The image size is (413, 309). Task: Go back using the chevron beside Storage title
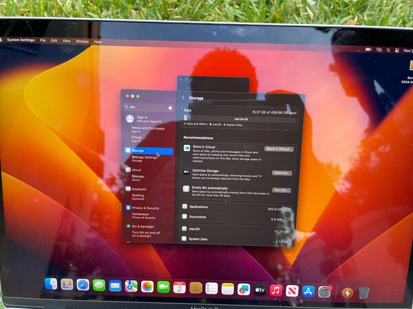[183, 98]
